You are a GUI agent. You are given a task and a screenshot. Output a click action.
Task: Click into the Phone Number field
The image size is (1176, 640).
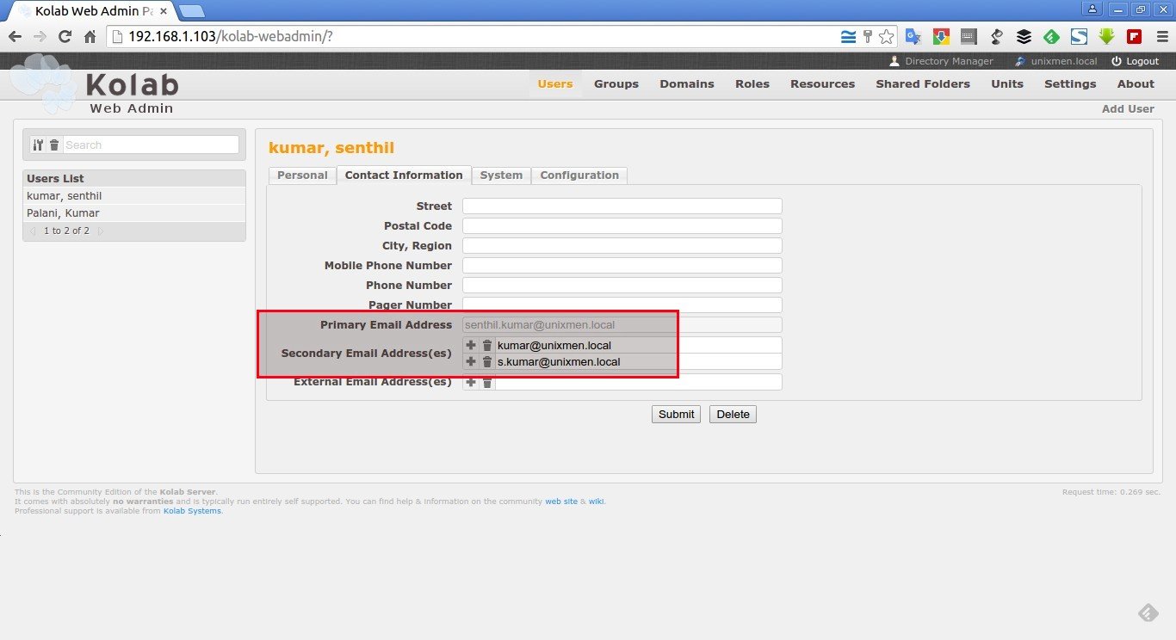tap(622, 286)
